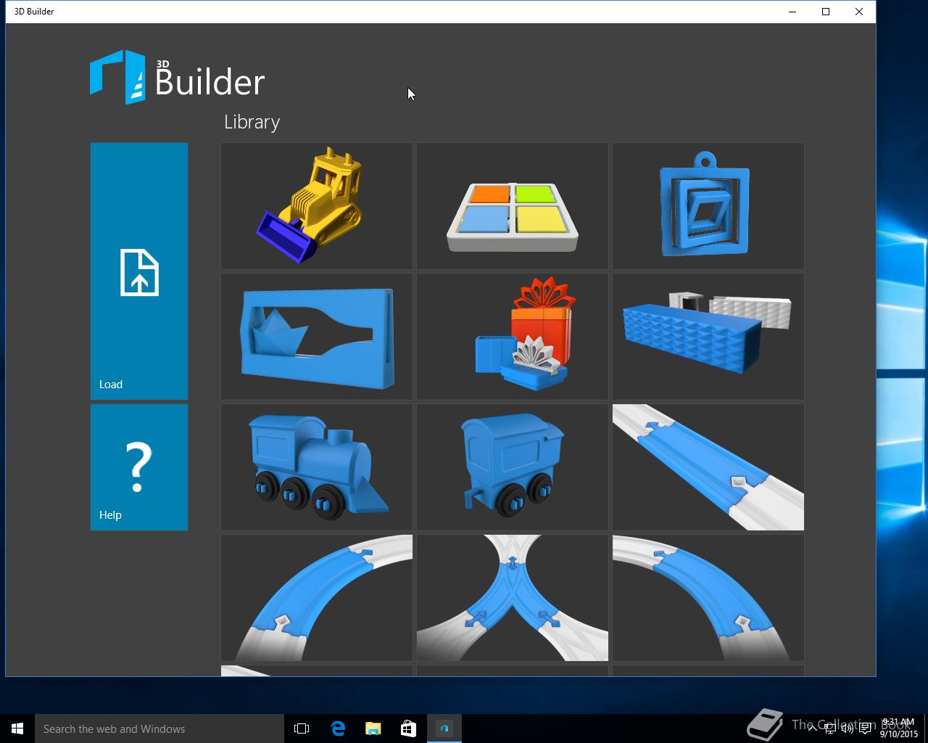Open the Store from the taskbar
Viewport: 928px width, 743px height.
tap(409, 728)
